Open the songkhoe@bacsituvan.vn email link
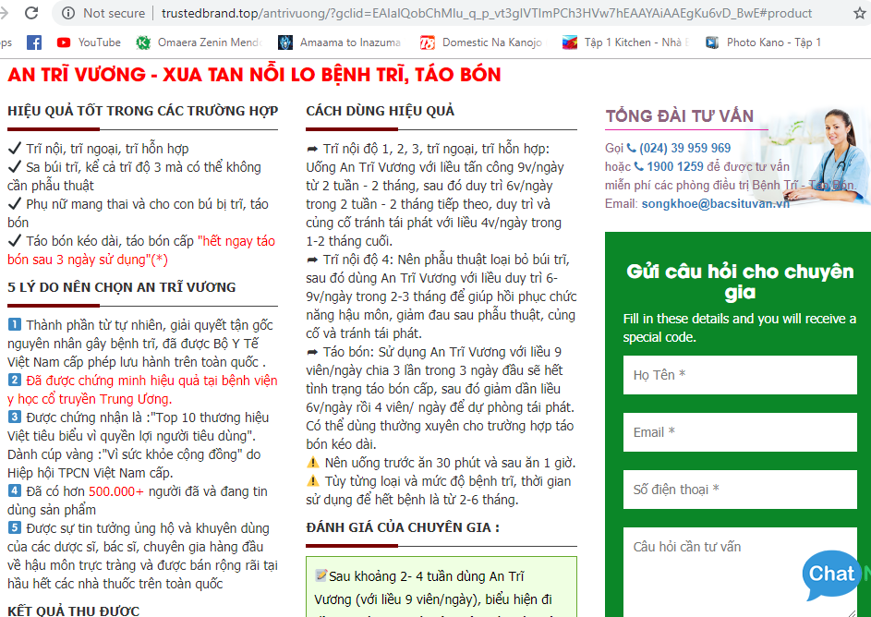This screenshot has height=617, width=871. (x=715, y=204)
